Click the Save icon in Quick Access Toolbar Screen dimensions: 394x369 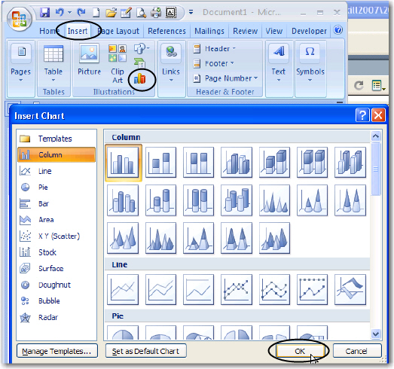45,12
